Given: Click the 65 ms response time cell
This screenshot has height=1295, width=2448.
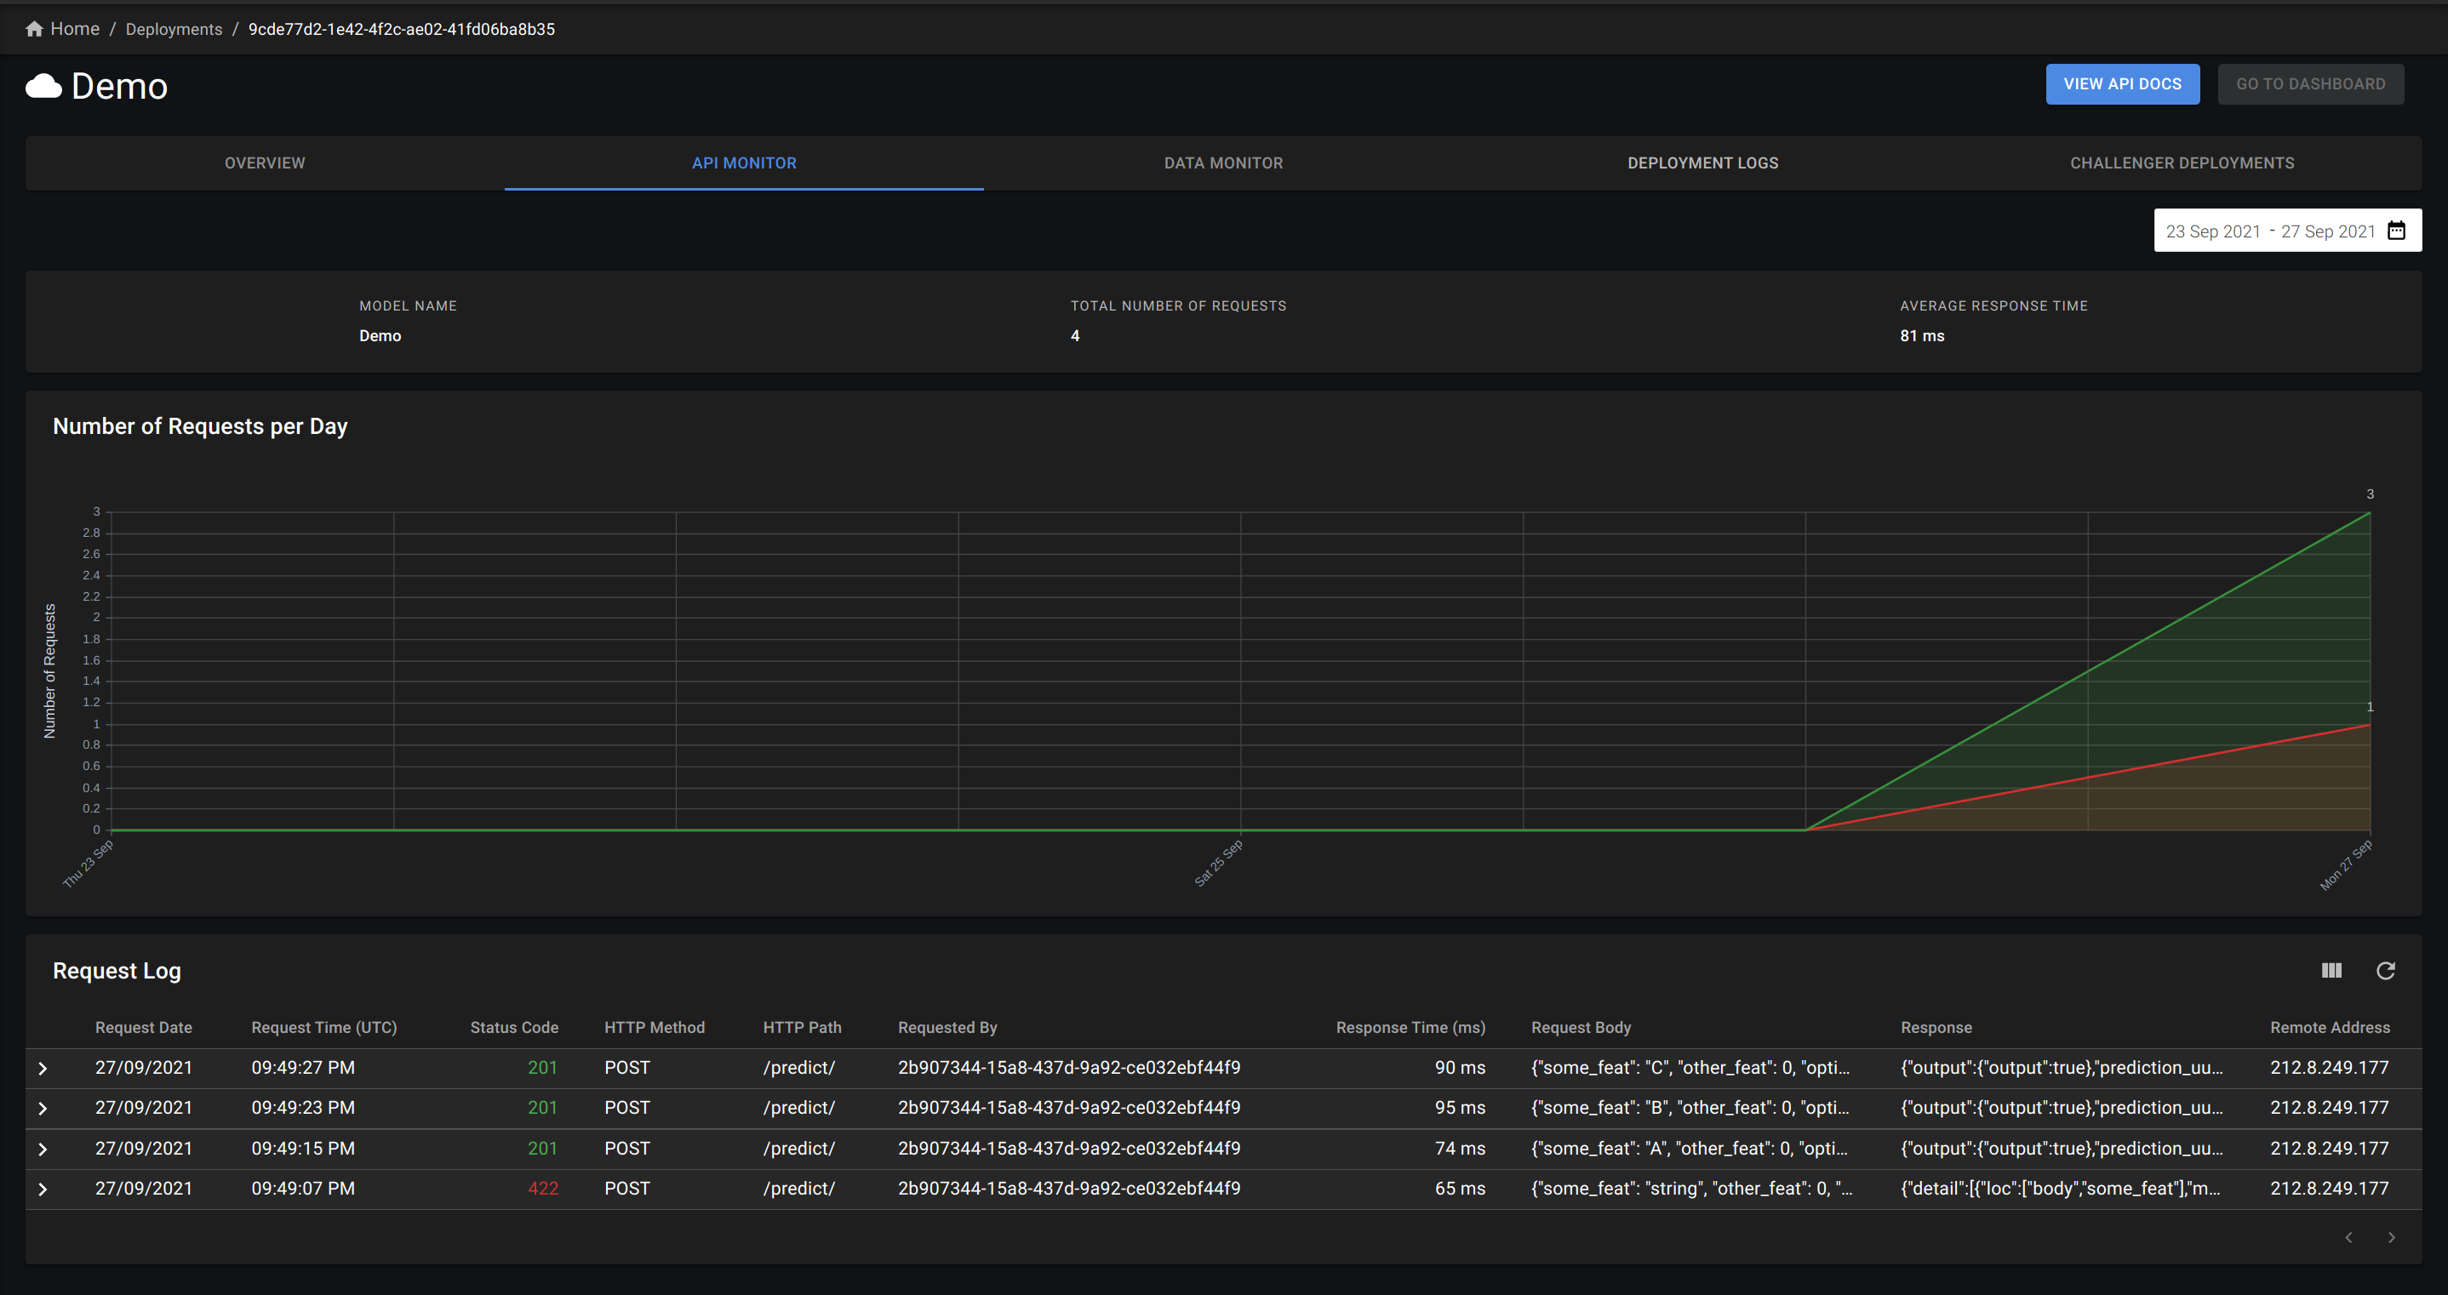Looking at the screenshot, I should coord(1460,1189).
